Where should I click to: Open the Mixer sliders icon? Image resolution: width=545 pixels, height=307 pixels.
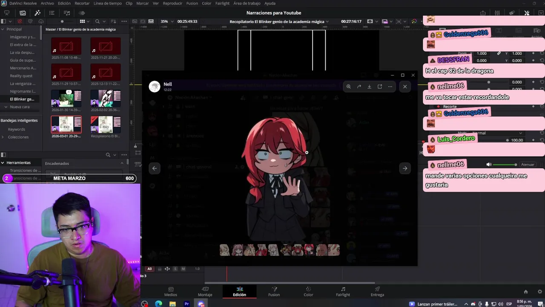[x=497, y=13]
